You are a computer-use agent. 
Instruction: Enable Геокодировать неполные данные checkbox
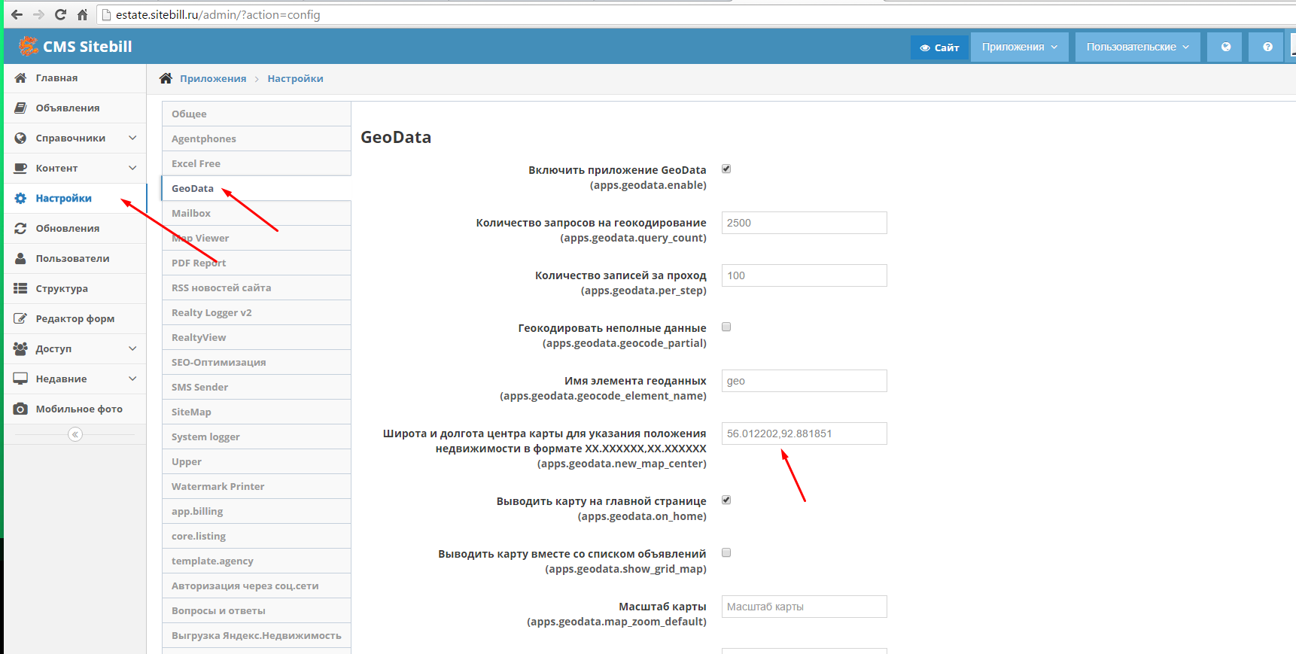pos(726,327)
